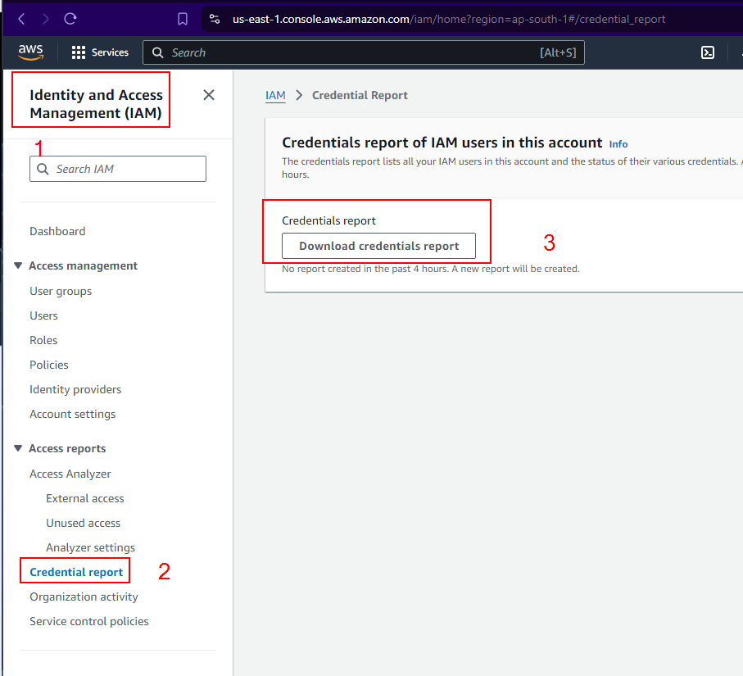Screen dimensions: 743x676
Task: Collapse the Access reports section
Action: click(19, 449)
